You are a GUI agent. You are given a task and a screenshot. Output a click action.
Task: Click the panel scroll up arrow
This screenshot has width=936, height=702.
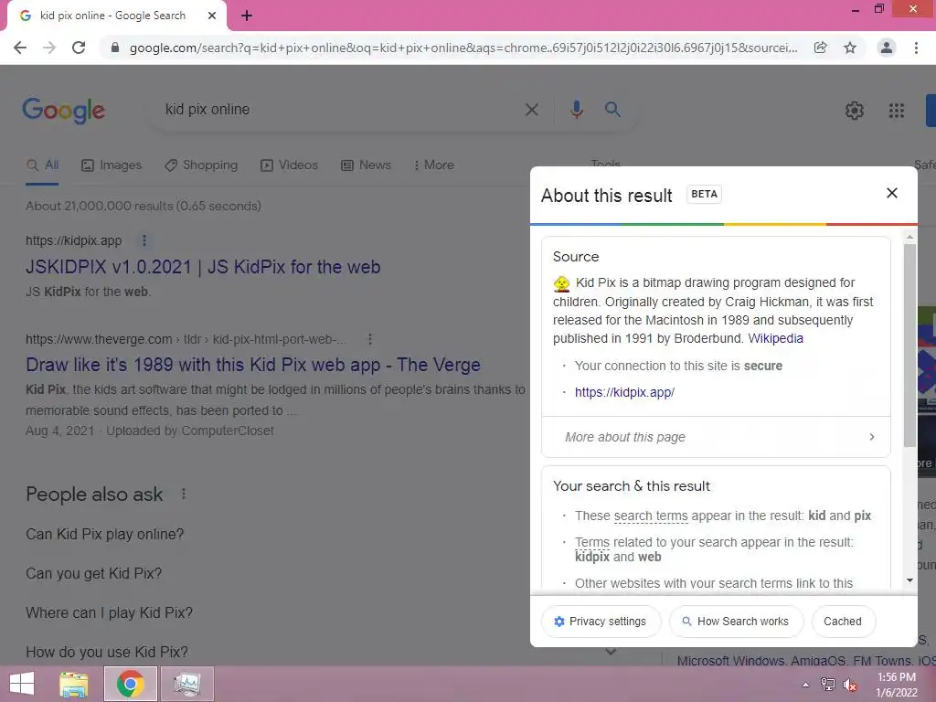tap(909, 237)
